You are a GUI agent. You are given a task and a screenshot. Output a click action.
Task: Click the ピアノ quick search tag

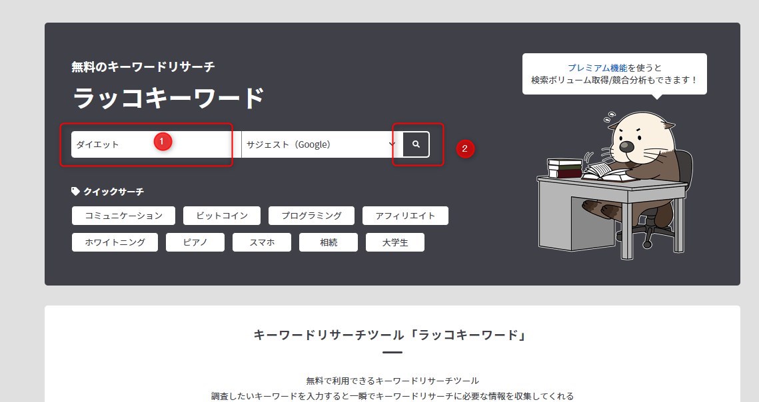pos(195,242)
